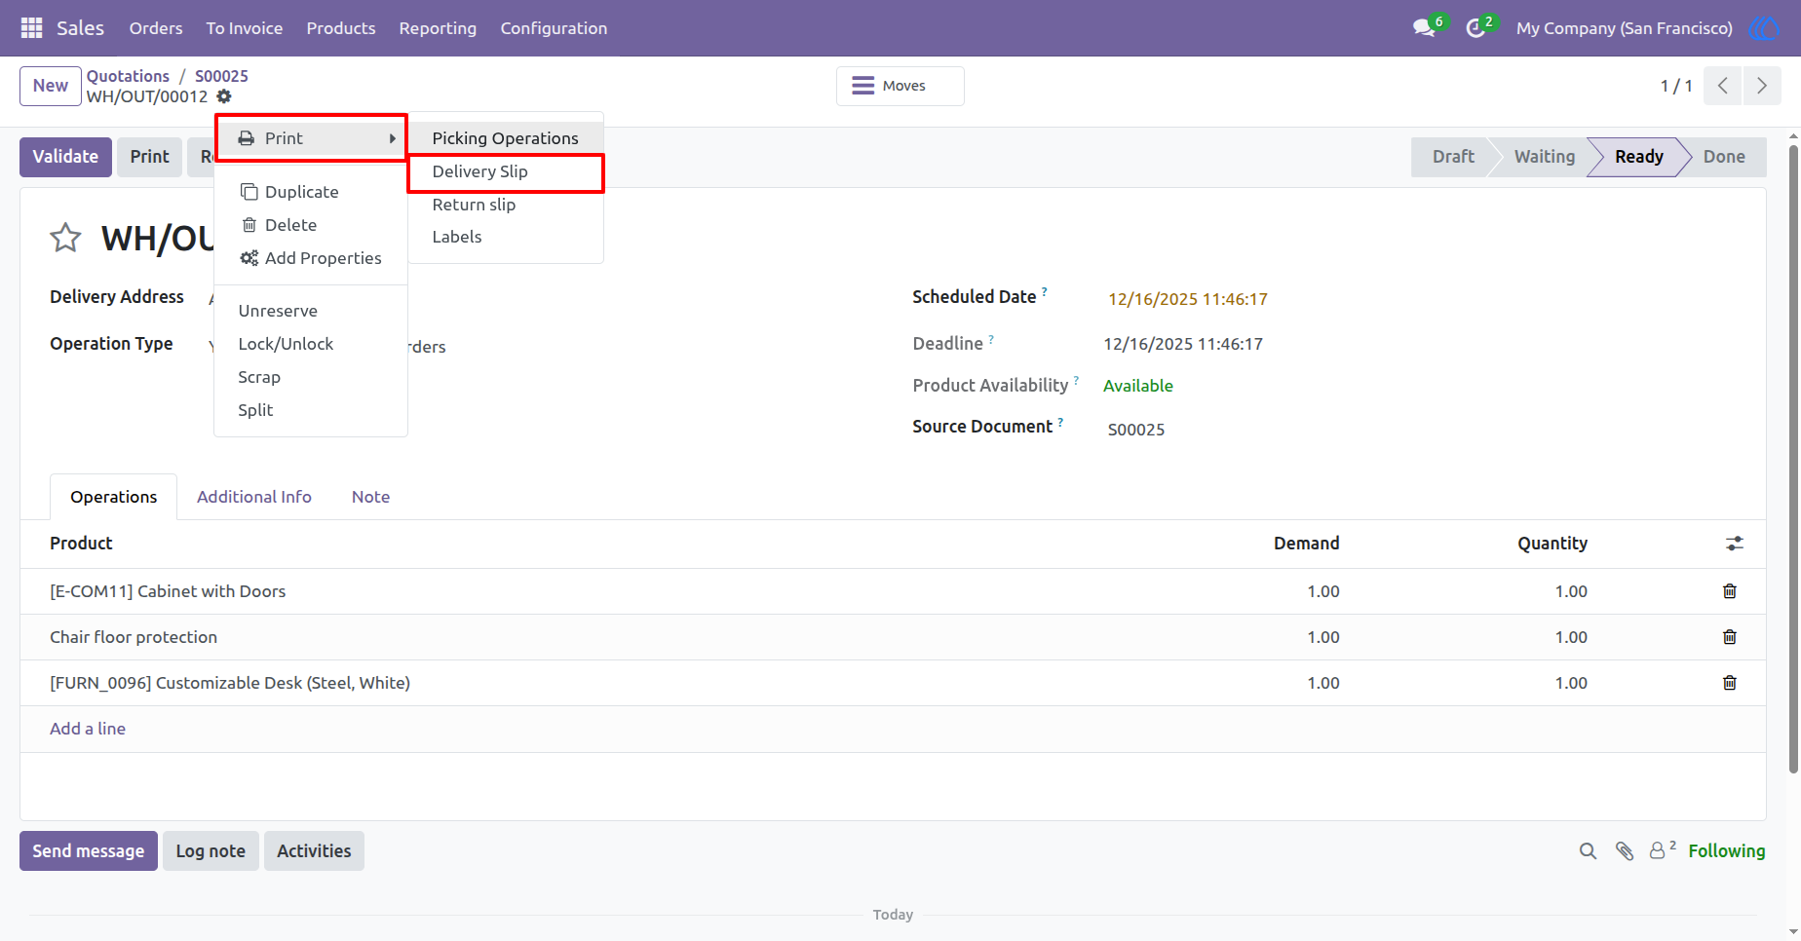Open the Configuration menu

click(x=554, y=28)
